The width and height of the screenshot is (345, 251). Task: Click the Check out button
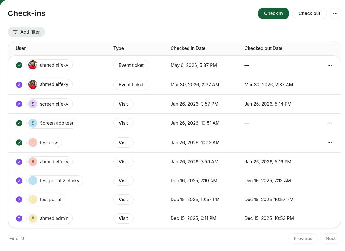pos(309,13)
